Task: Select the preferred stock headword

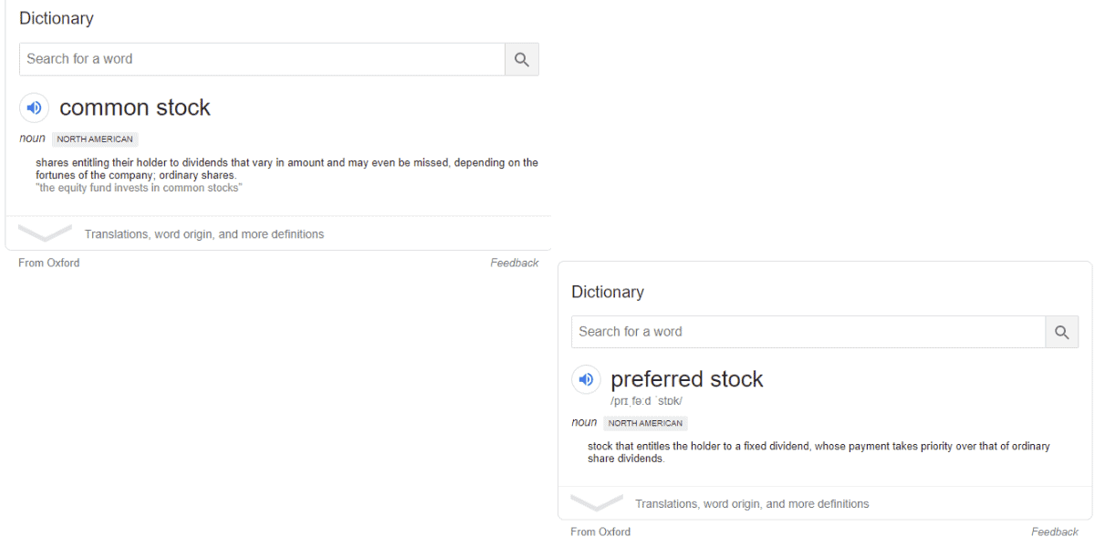Action: [687, 379]
